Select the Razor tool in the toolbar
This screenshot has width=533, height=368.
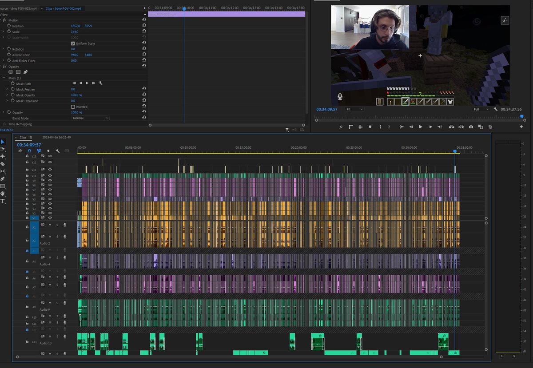3,163
